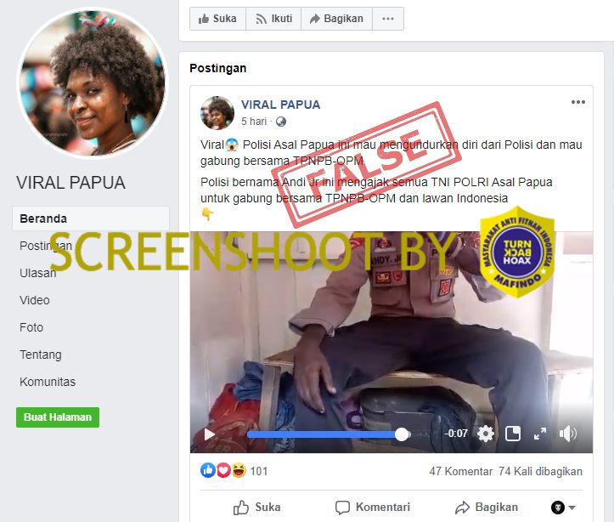Click the video progress slider handle
Viewport: 614px width, 522px height.
coord(402,434)
